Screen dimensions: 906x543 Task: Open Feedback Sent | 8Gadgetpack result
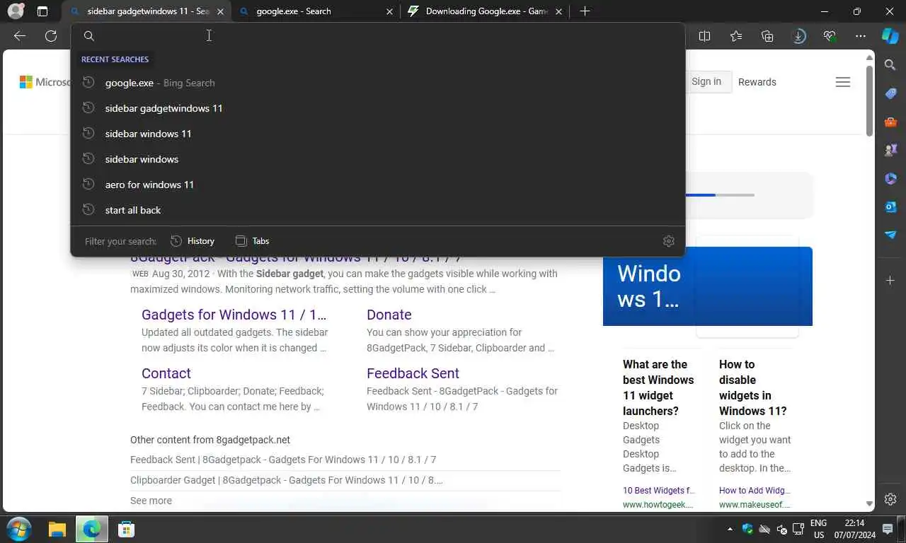(283, 460)
